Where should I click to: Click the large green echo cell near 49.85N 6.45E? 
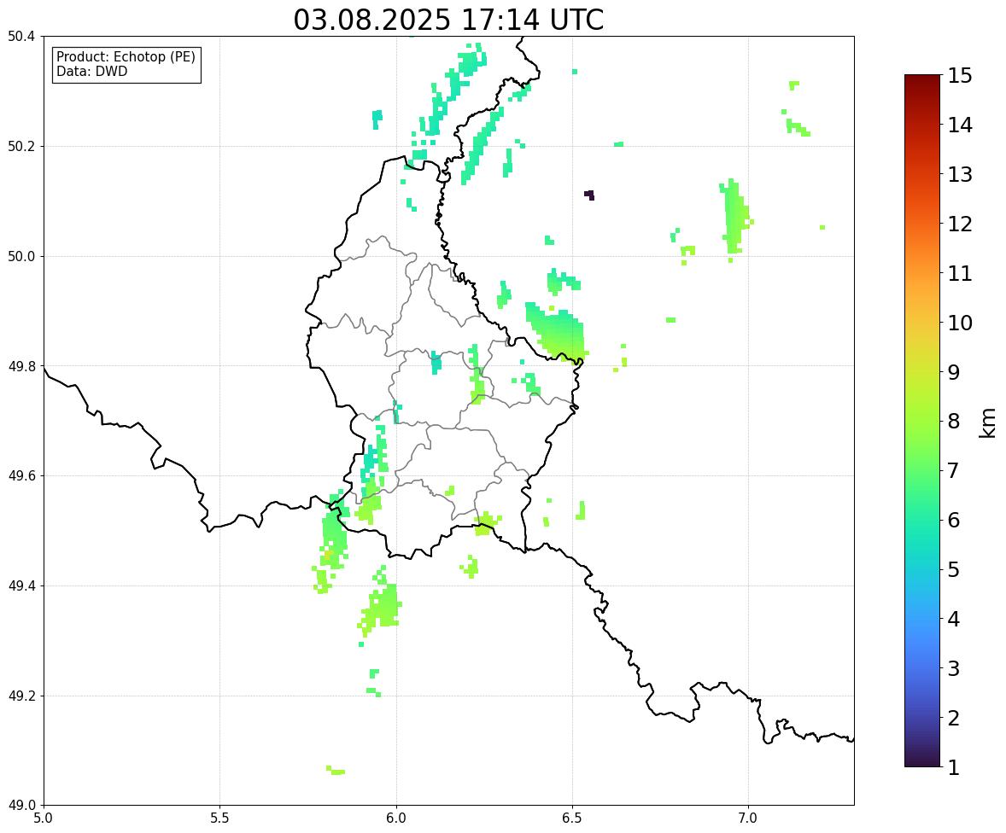pyautogui.click(x=557, y=332)
